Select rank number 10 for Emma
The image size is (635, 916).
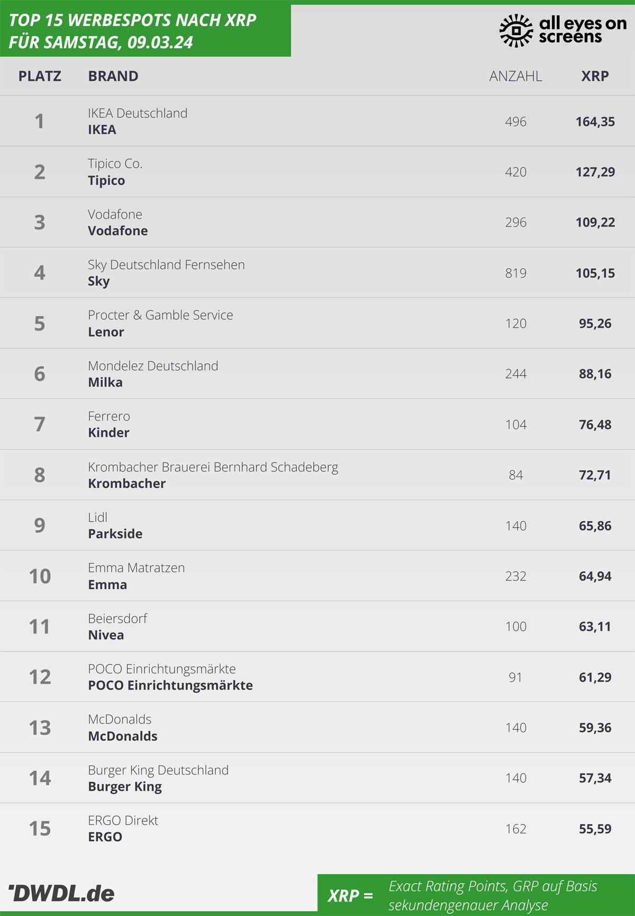click(40, 576)
